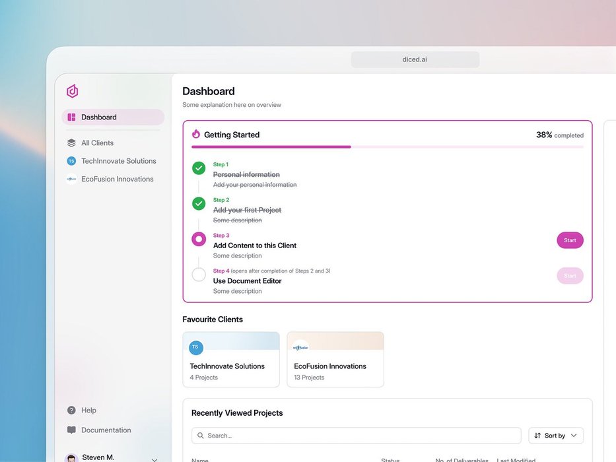Click the diced.ai logo icon in sidebar
The height and width of the screenshot is (462, 616).
[72, 91]
